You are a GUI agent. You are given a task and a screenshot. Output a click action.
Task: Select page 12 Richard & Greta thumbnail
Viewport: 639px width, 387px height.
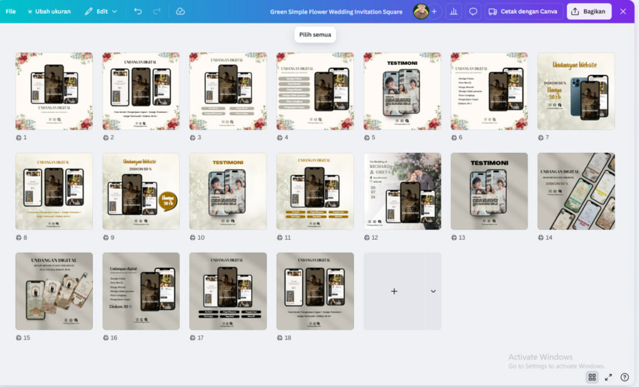point(402,191)
